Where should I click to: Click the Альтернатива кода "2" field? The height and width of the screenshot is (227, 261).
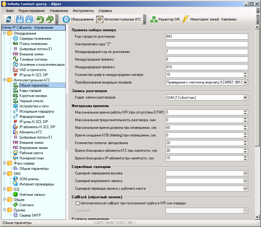[207, 44]
